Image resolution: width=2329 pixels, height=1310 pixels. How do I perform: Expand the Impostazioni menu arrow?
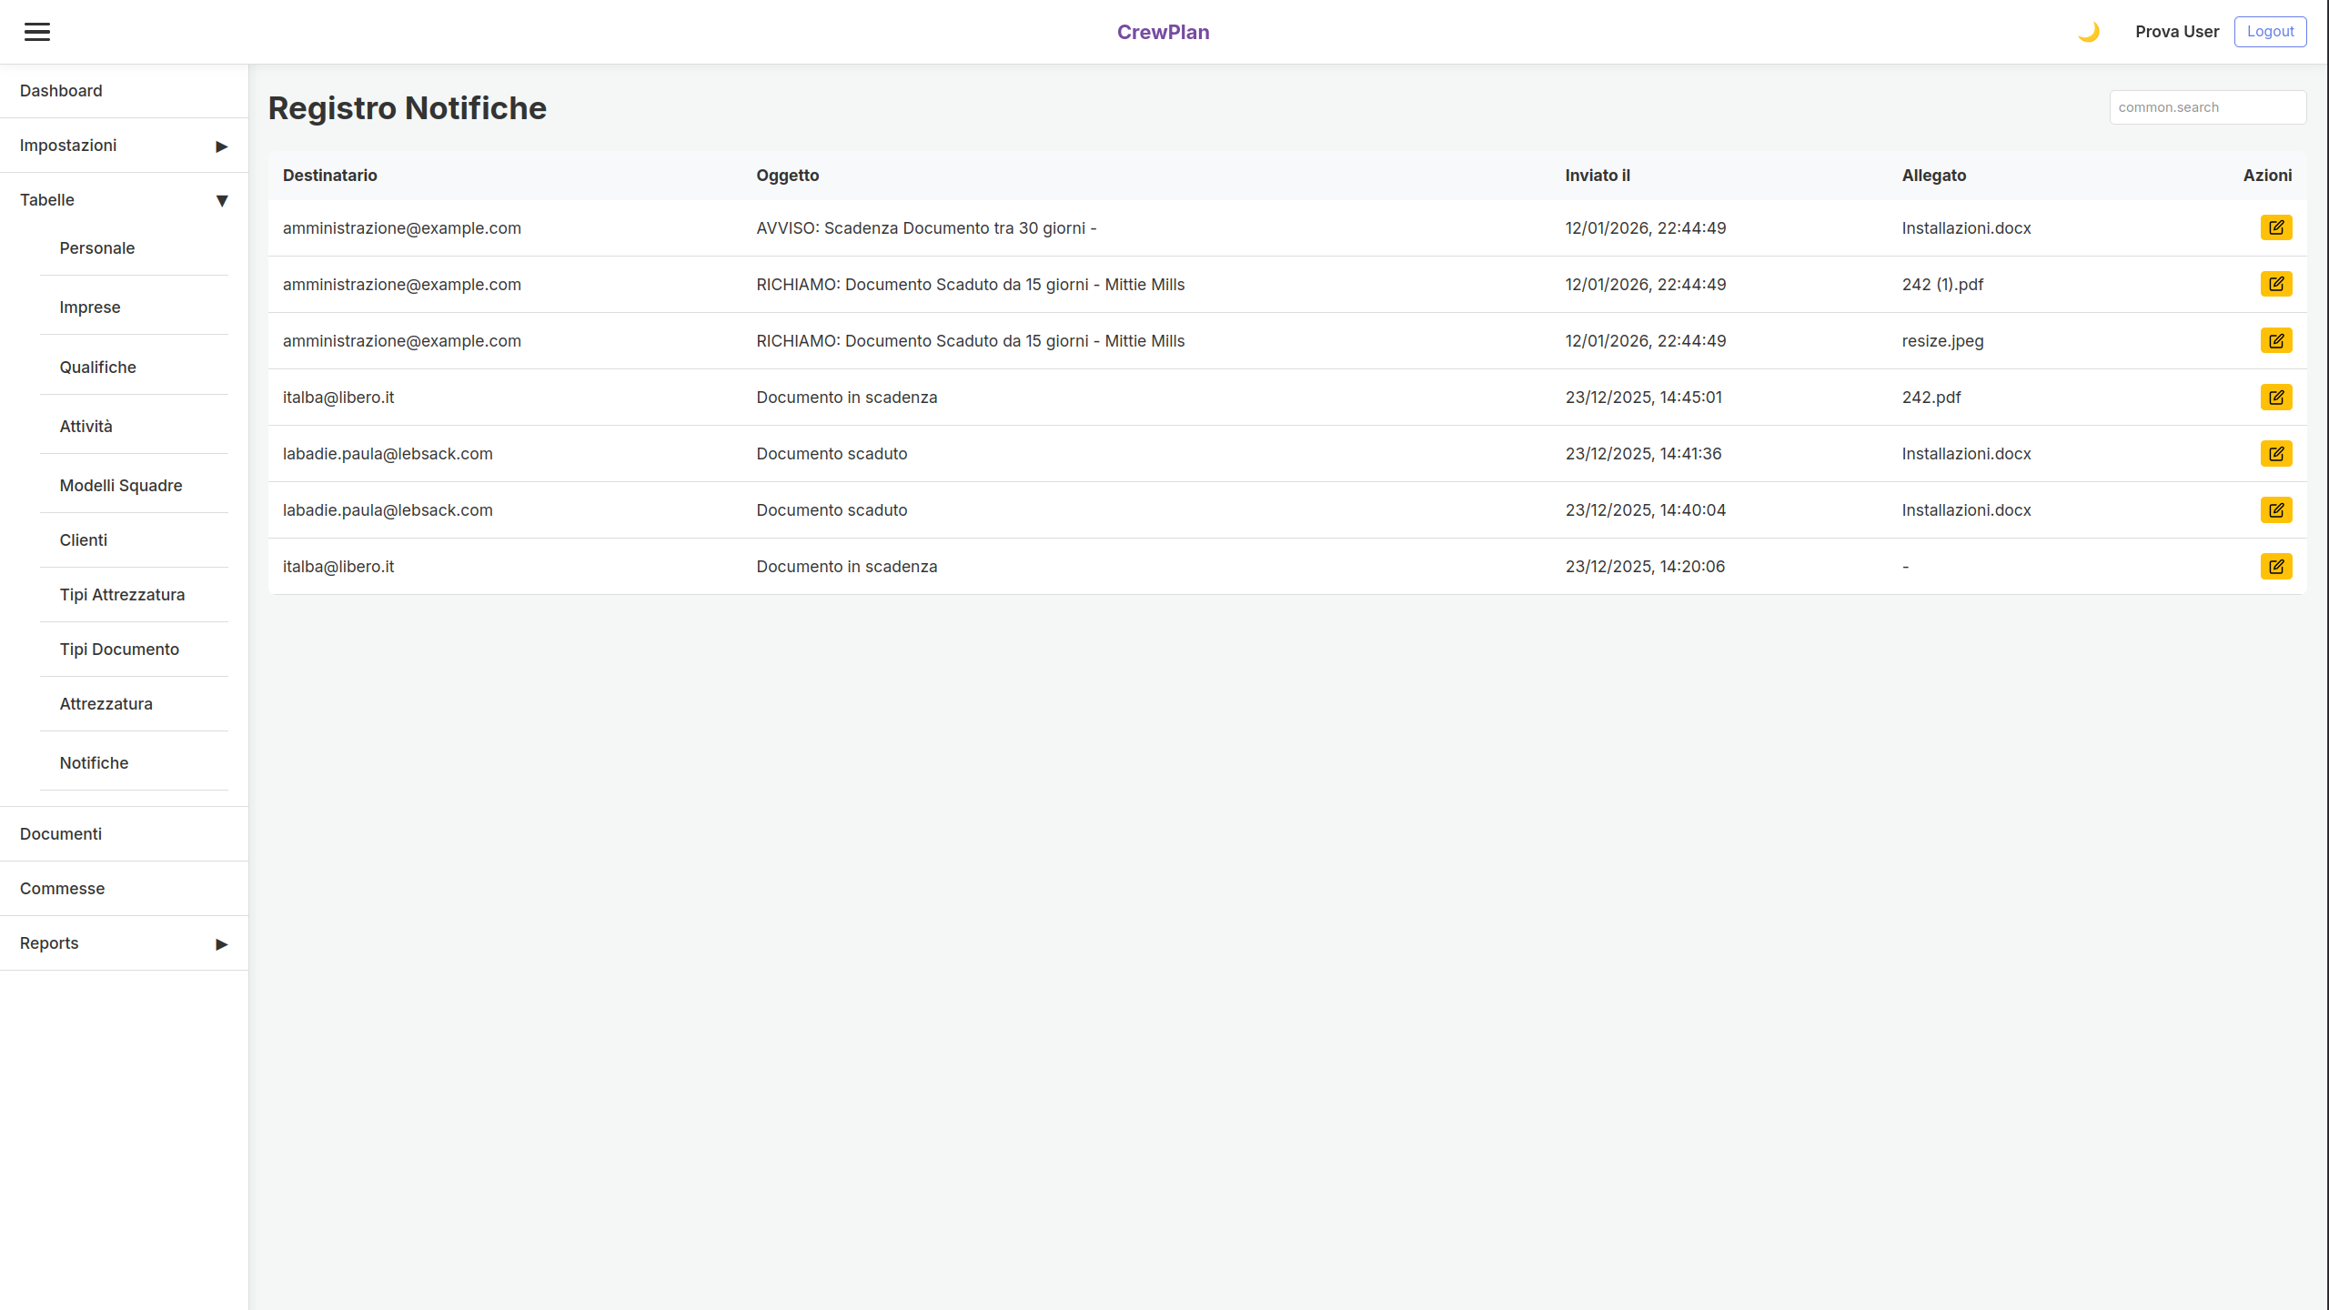[221, 146]
